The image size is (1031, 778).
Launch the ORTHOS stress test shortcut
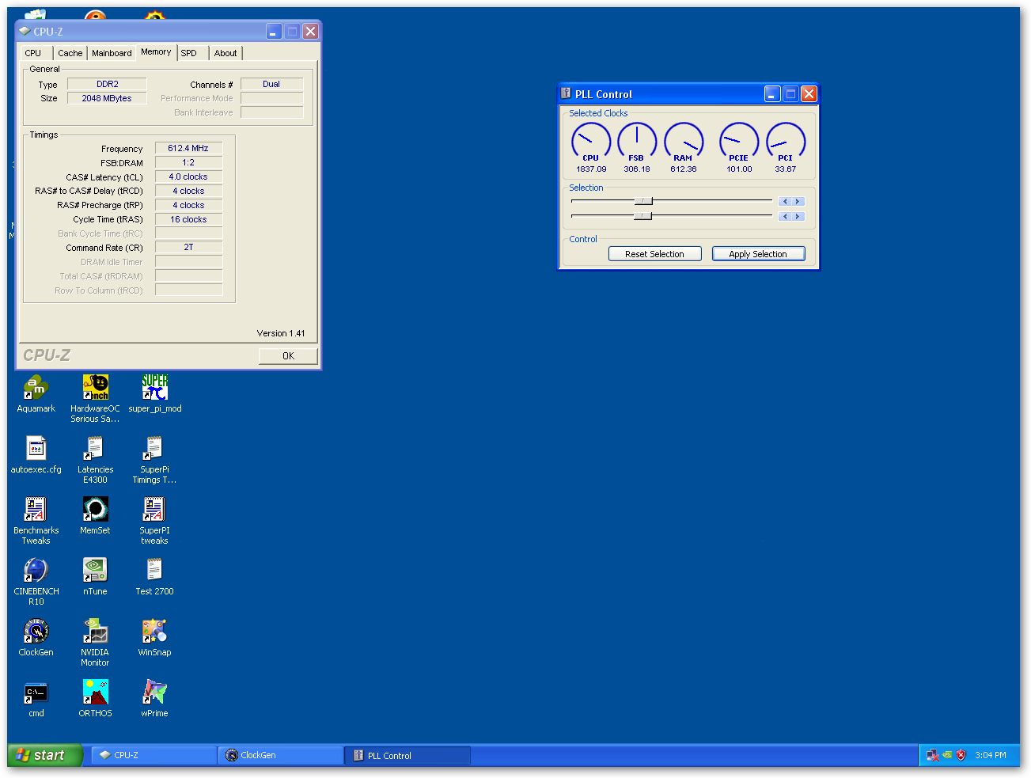(95, 693)
